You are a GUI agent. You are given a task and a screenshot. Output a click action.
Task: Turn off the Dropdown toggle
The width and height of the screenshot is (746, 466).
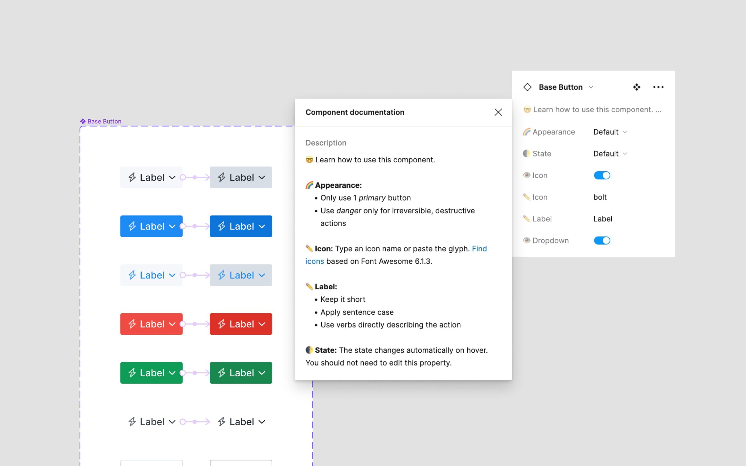pos(602,241)
